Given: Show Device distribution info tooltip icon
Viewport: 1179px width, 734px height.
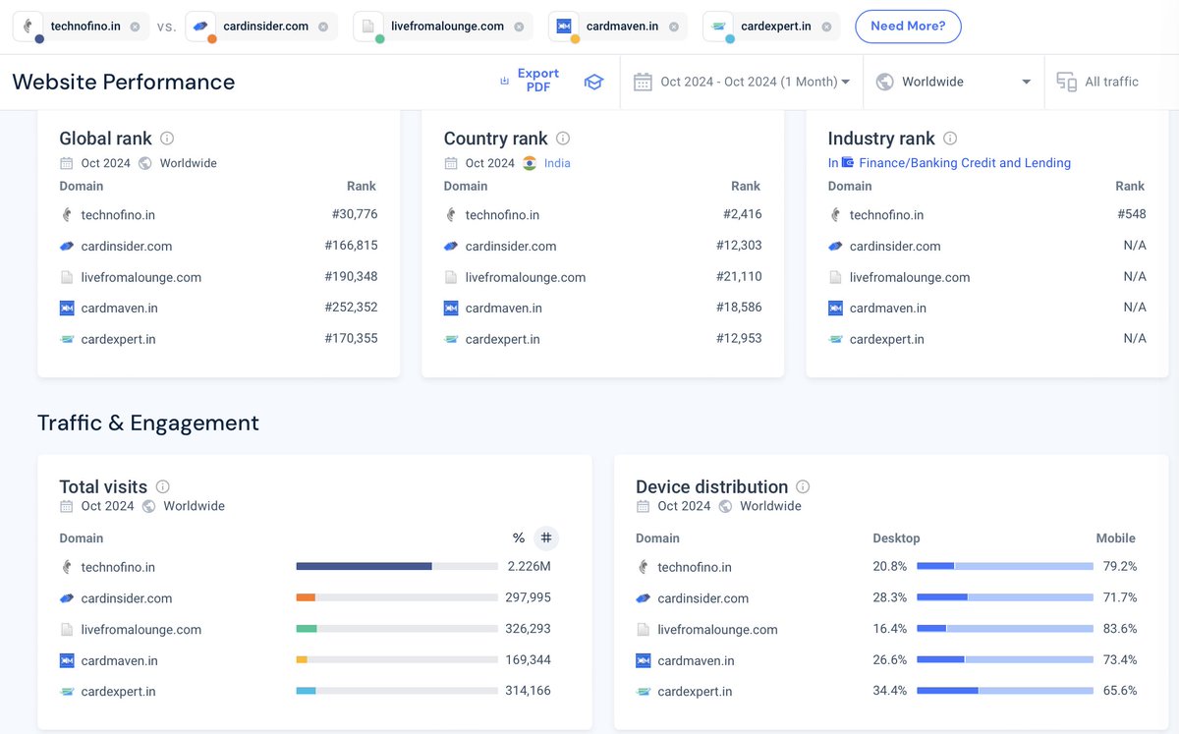Looking at the screenshot, I should (x=803, y=486).
